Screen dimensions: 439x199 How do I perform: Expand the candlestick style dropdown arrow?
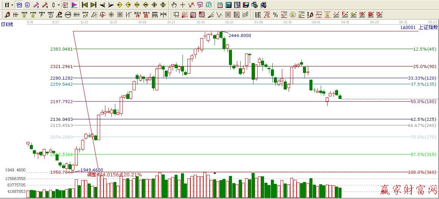(x=58, y=5)
